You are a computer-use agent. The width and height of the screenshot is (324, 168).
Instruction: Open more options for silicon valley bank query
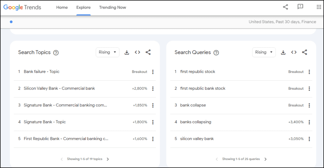pyautogui.click(x=309, y=139)
